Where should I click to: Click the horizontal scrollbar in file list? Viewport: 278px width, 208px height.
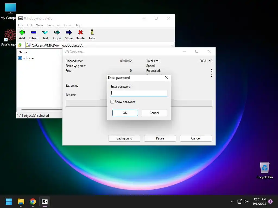pos(42,109)
